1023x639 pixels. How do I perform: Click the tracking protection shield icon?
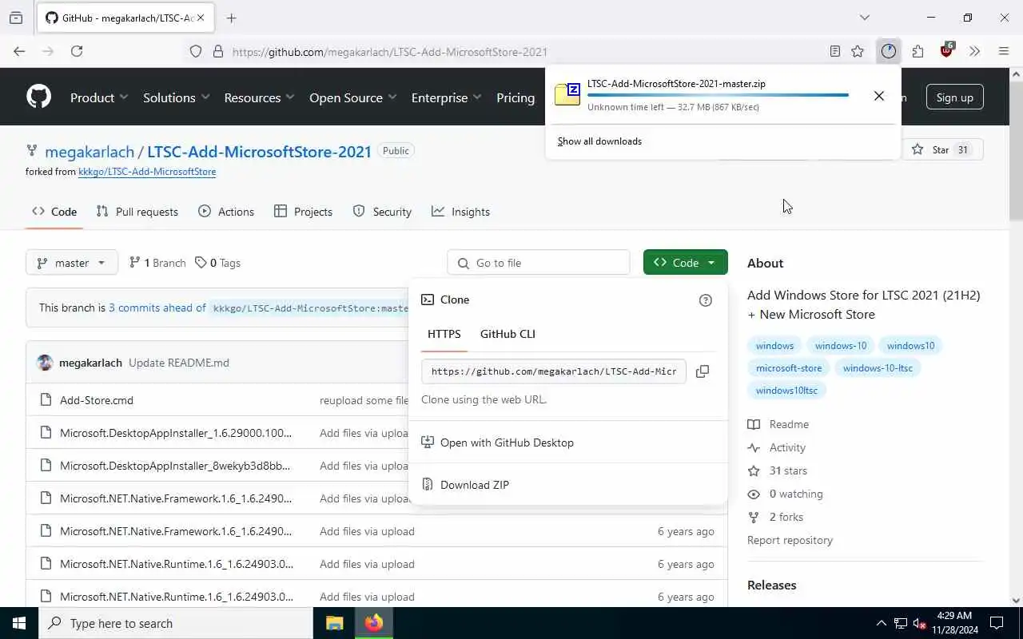[196, 51]
